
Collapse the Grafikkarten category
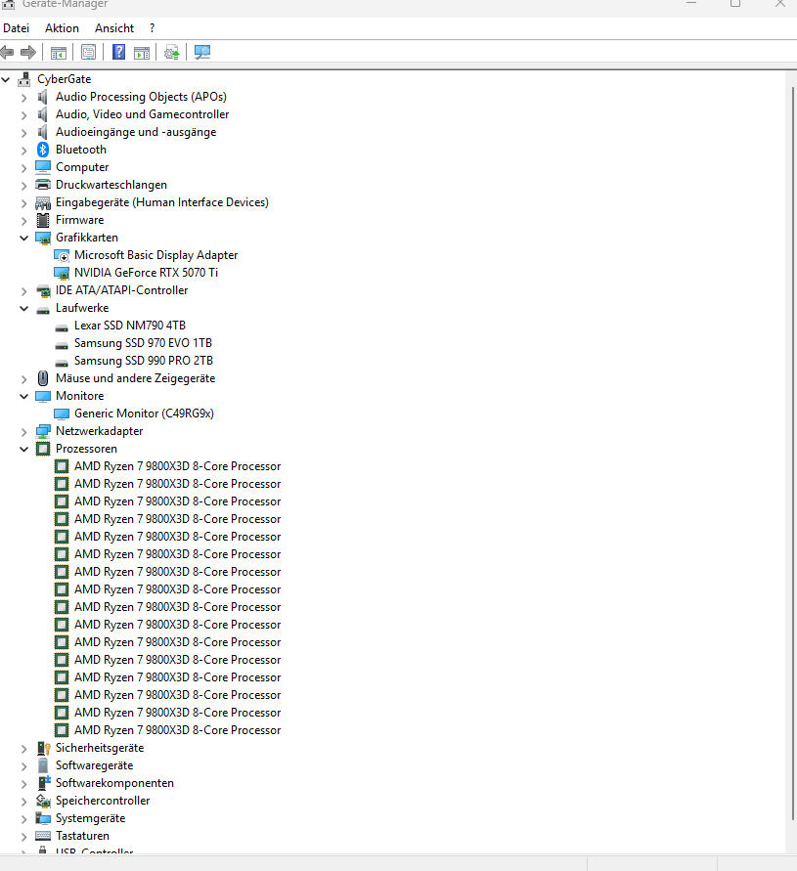pyautogui.click(x=23, y=238)
